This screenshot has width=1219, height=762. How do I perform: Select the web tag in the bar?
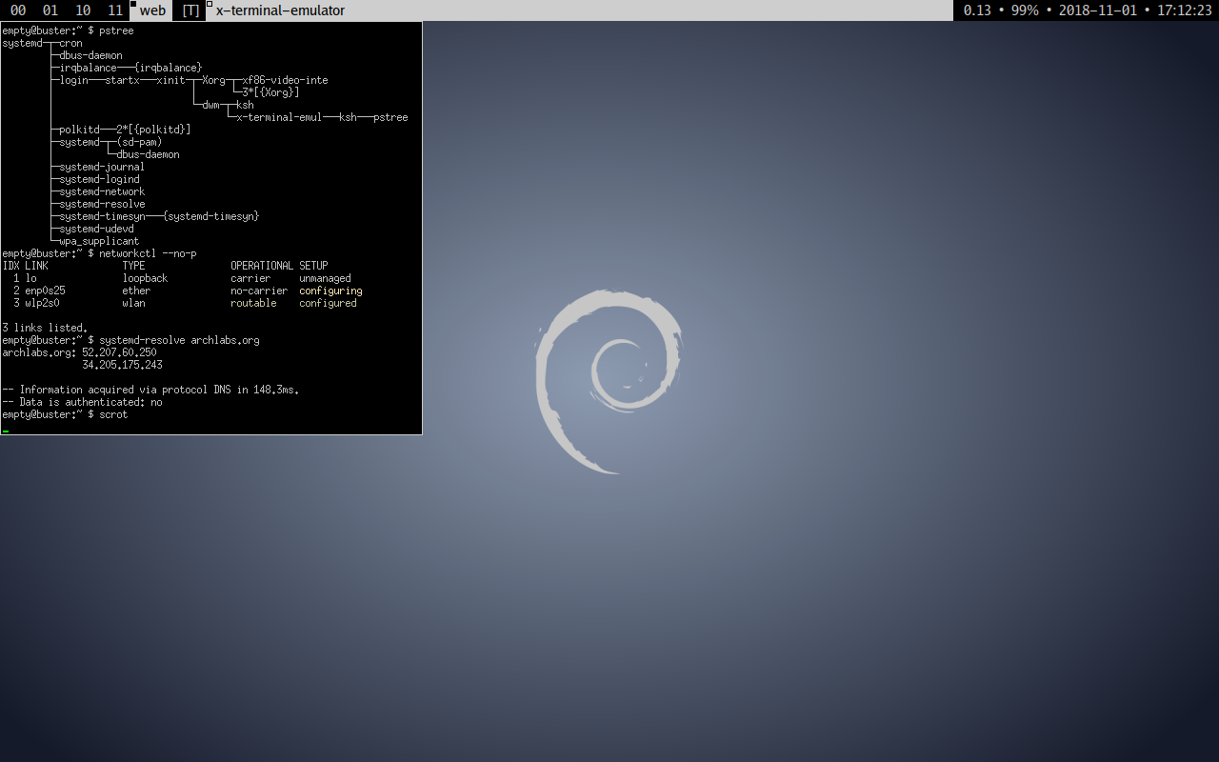click(152, 10)
